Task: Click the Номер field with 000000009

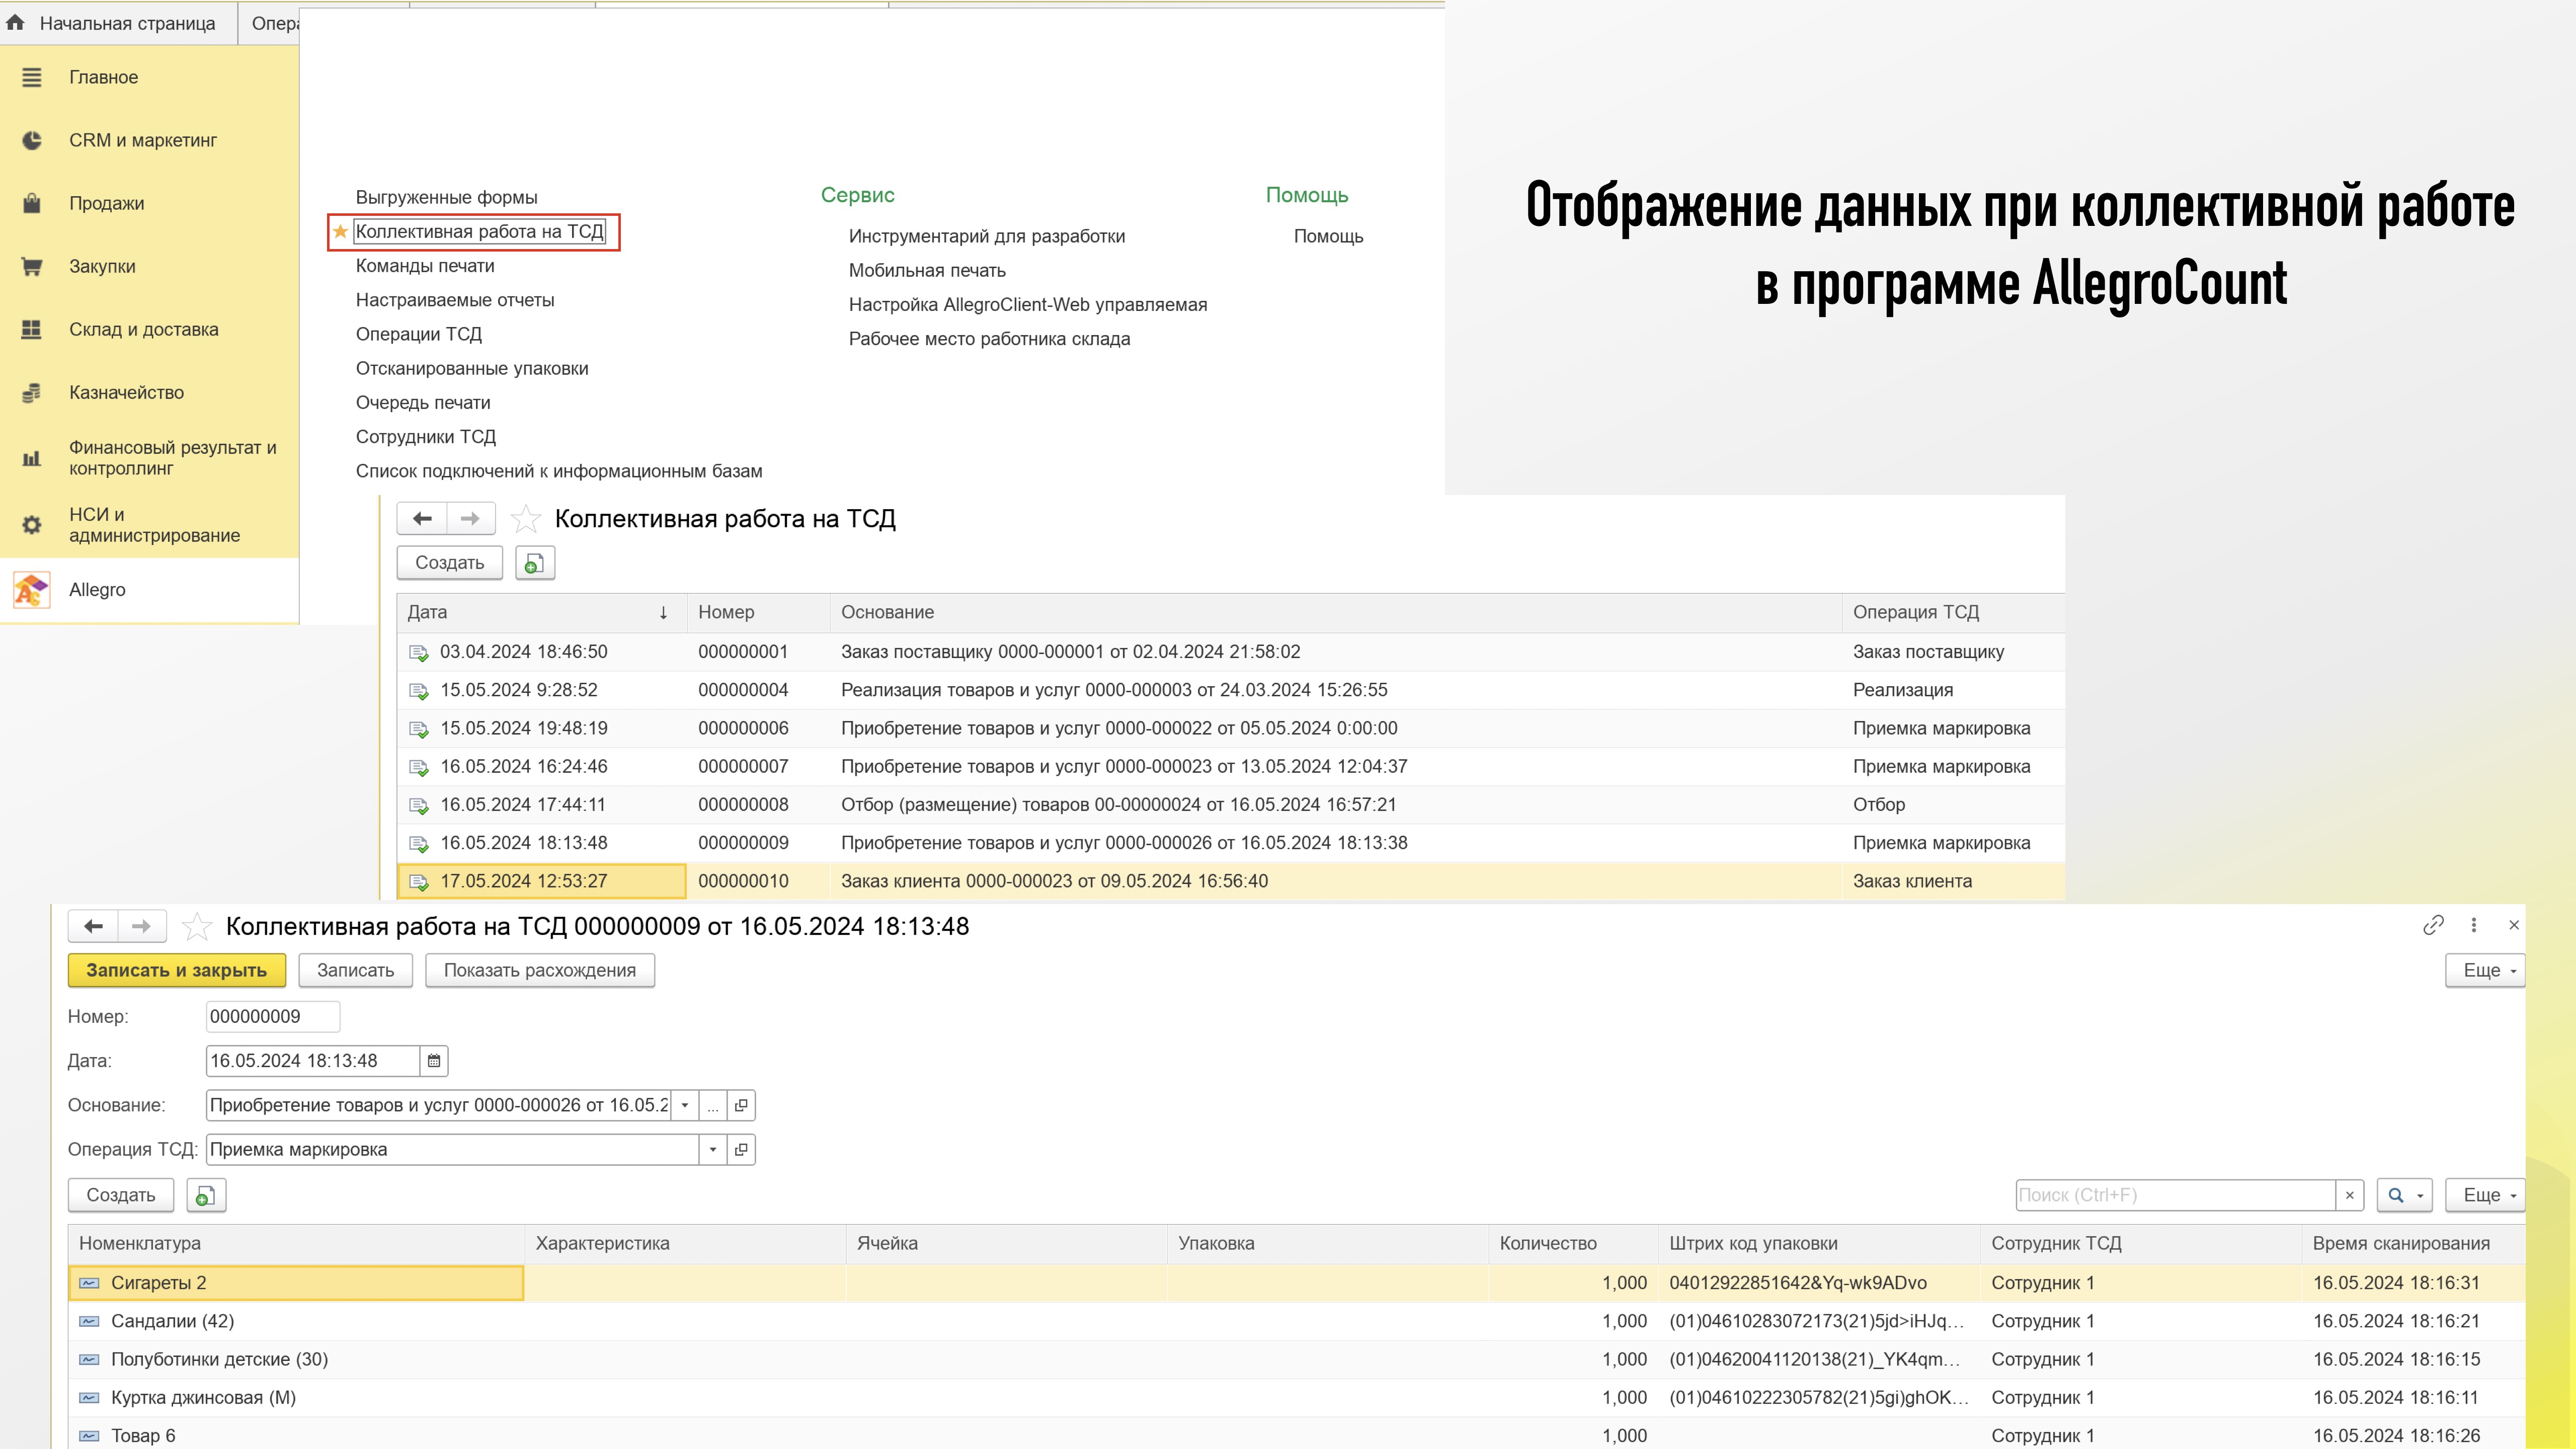Action: pos(273,1017)
